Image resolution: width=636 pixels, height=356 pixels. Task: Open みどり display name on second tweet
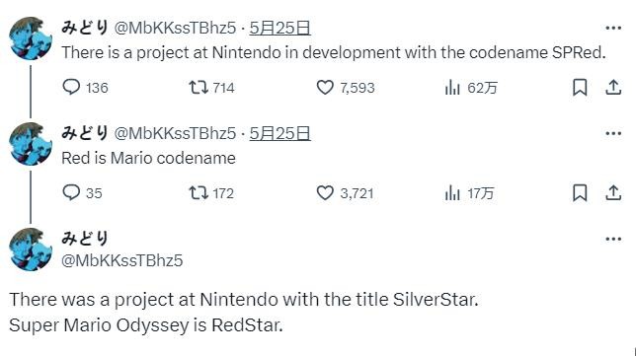click(x=85, y=133)
